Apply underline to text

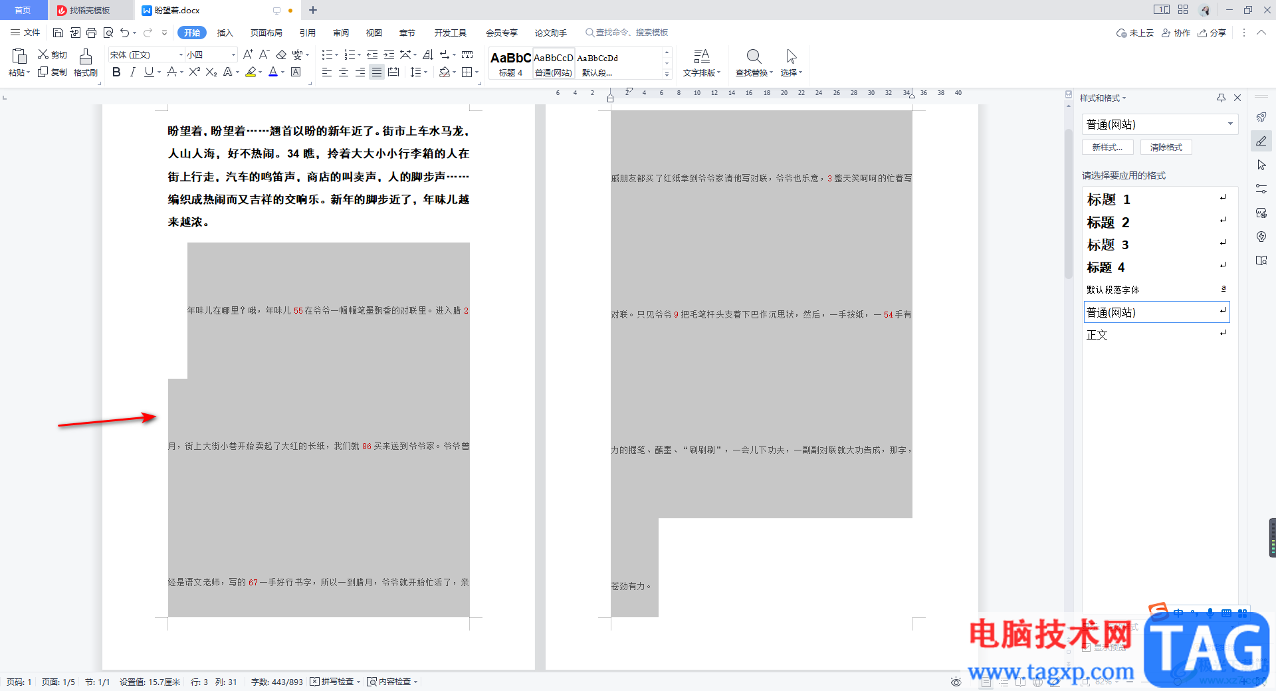[149, 72]
